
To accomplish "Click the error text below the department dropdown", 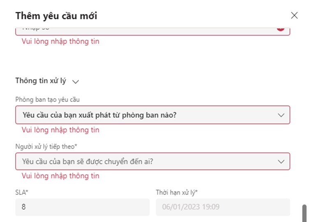I will 60,130.
